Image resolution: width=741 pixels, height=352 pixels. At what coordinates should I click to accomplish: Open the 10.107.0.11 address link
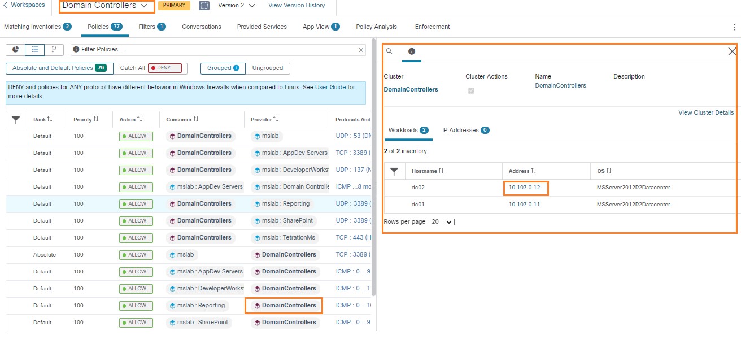(x=524, y=205)
